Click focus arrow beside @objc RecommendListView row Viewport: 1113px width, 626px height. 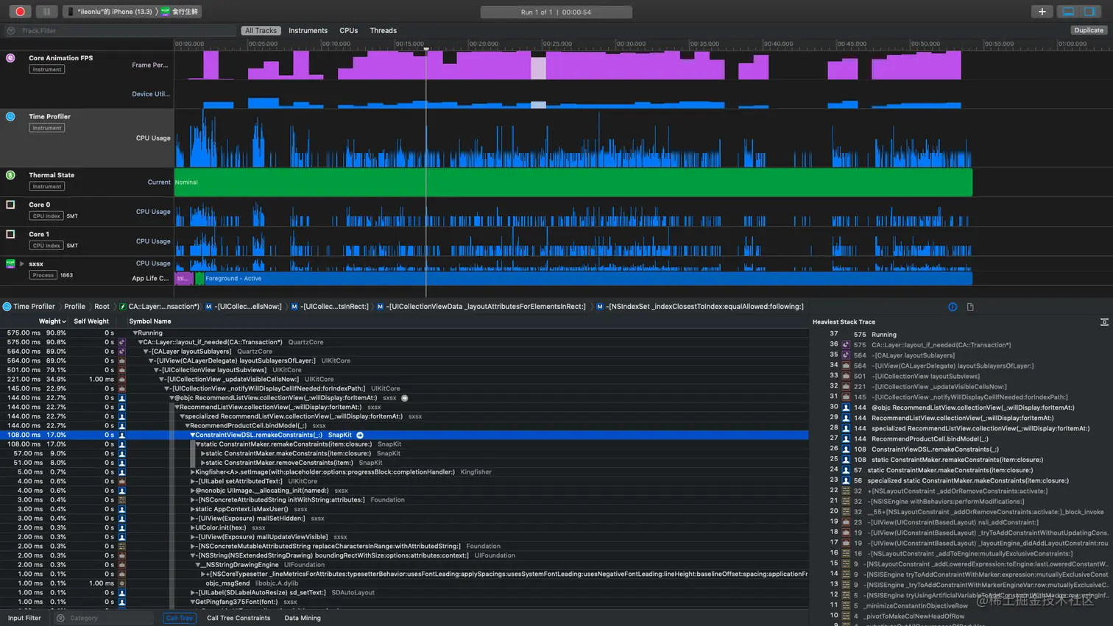click(x=404, y=398)
